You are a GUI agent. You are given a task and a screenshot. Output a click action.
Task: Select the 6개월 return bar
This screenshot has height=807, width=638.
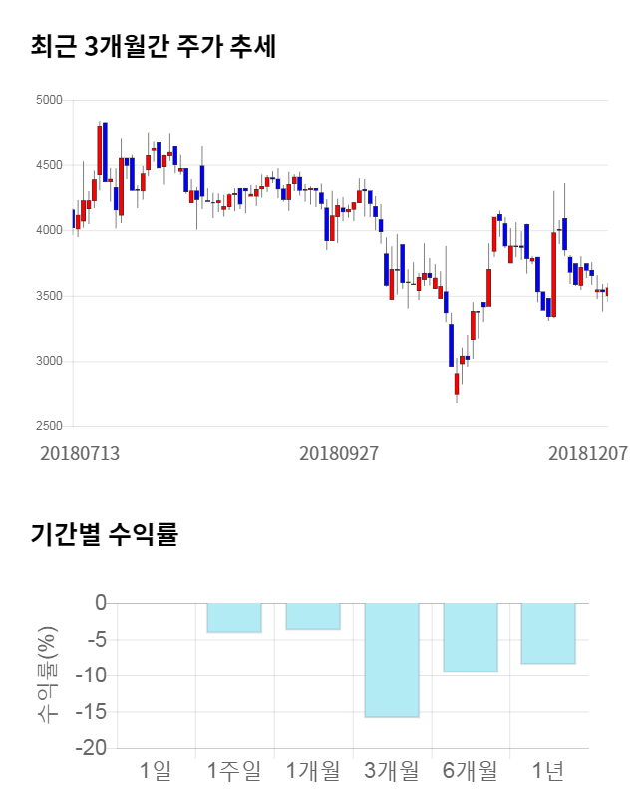[x=470, y=638]
